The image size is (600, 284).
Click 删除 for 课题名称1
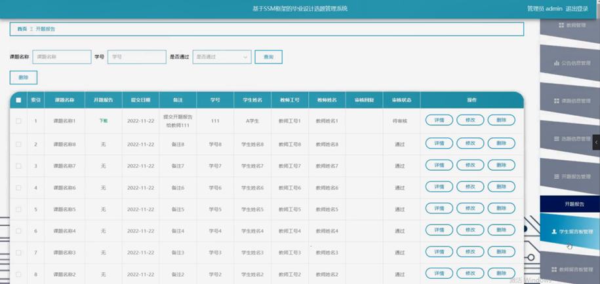[x=501, y=120]
